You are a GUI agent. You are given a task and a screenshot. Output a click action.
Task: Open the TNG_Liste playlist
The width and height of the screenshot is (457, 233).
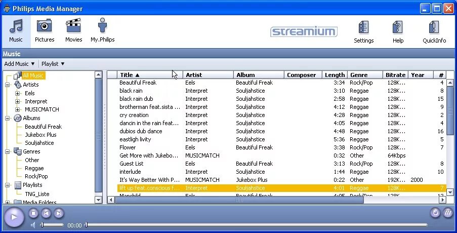point(37,194)
